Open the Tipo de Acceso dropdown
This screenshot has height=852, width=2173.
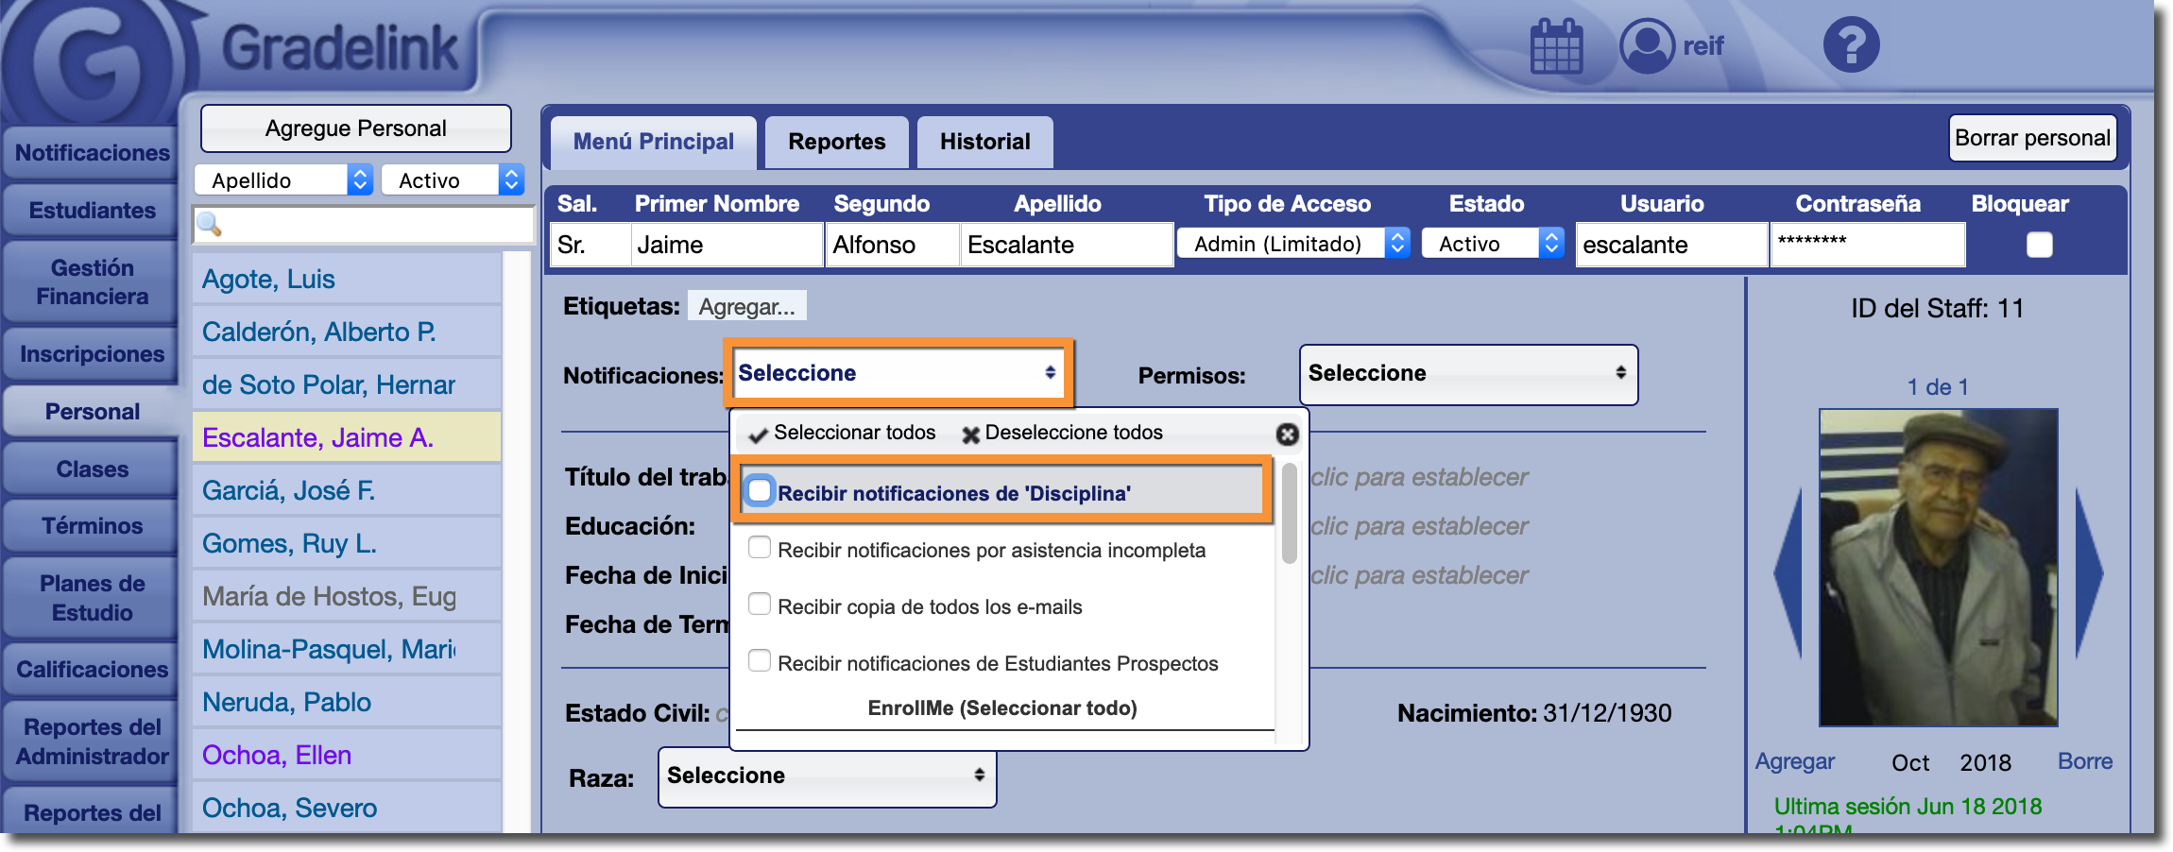click(x=1292, y=244)
